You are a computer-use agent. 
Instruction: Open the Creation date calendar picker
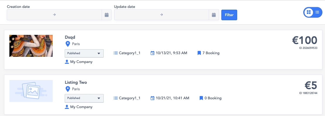point(107,15)
